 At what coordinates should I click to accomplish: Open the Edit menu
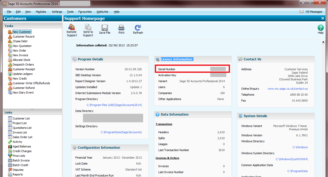[x=18, y=12]
